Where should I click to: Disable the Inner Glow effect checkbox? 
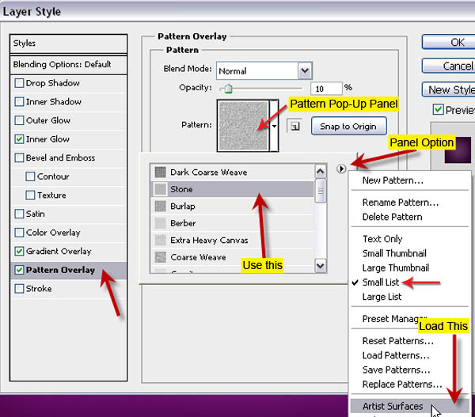coord(19,139)
